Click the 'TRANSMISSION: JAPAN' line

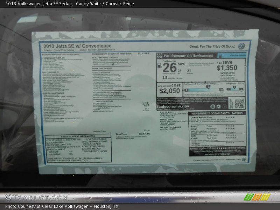94,151
